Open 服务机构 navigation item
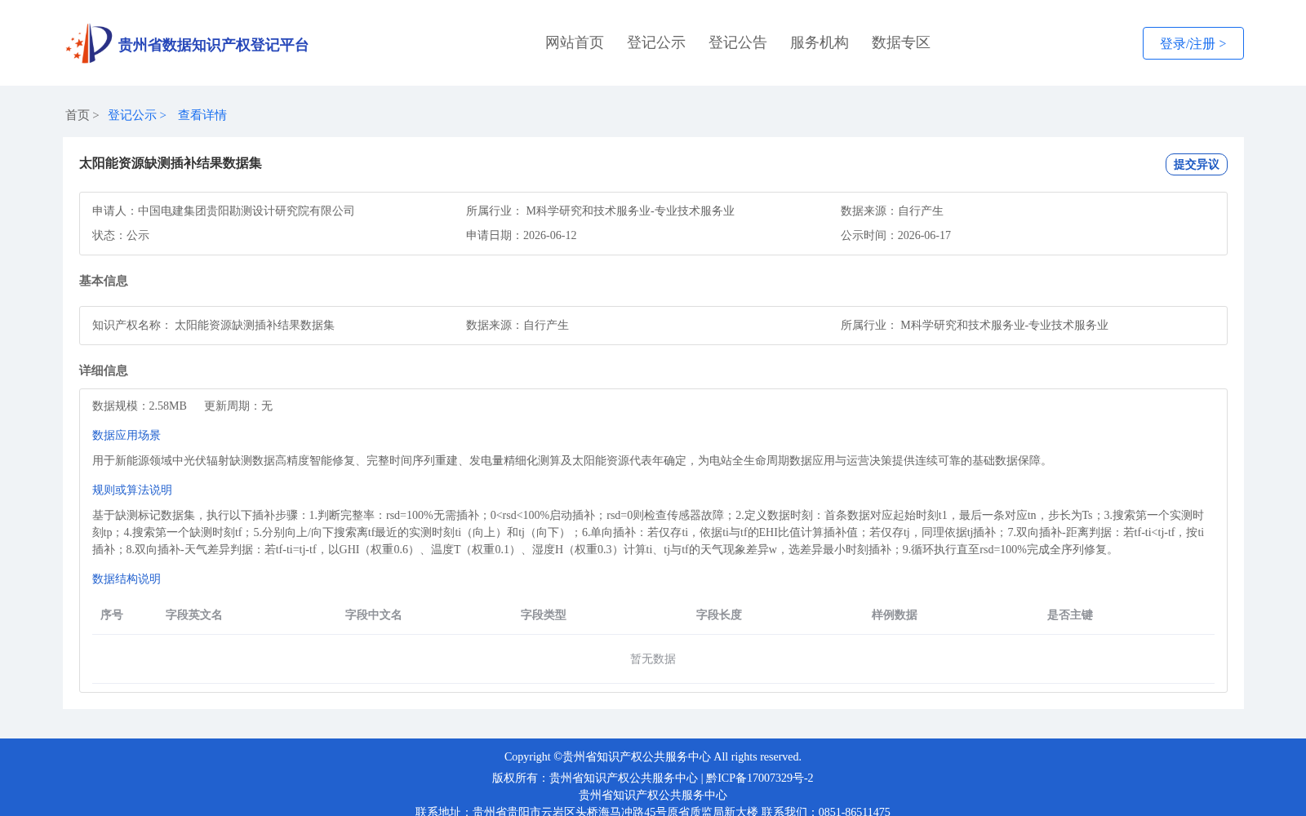Screen dimensions: 1306x816 coord(820,42)
